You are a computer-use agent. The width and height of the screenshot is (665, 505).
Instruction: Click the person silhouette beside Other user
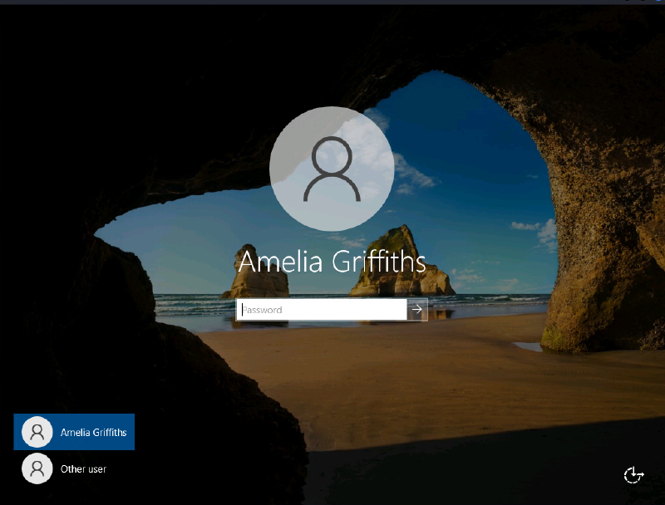coord(37,468)
